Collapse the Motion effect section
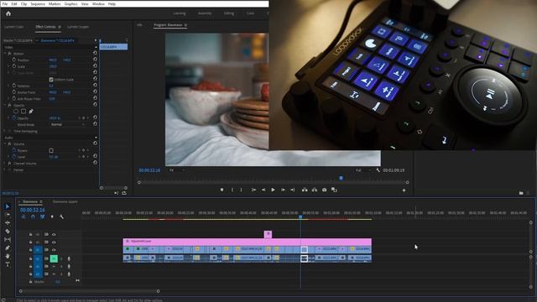 tap(5, 54)
